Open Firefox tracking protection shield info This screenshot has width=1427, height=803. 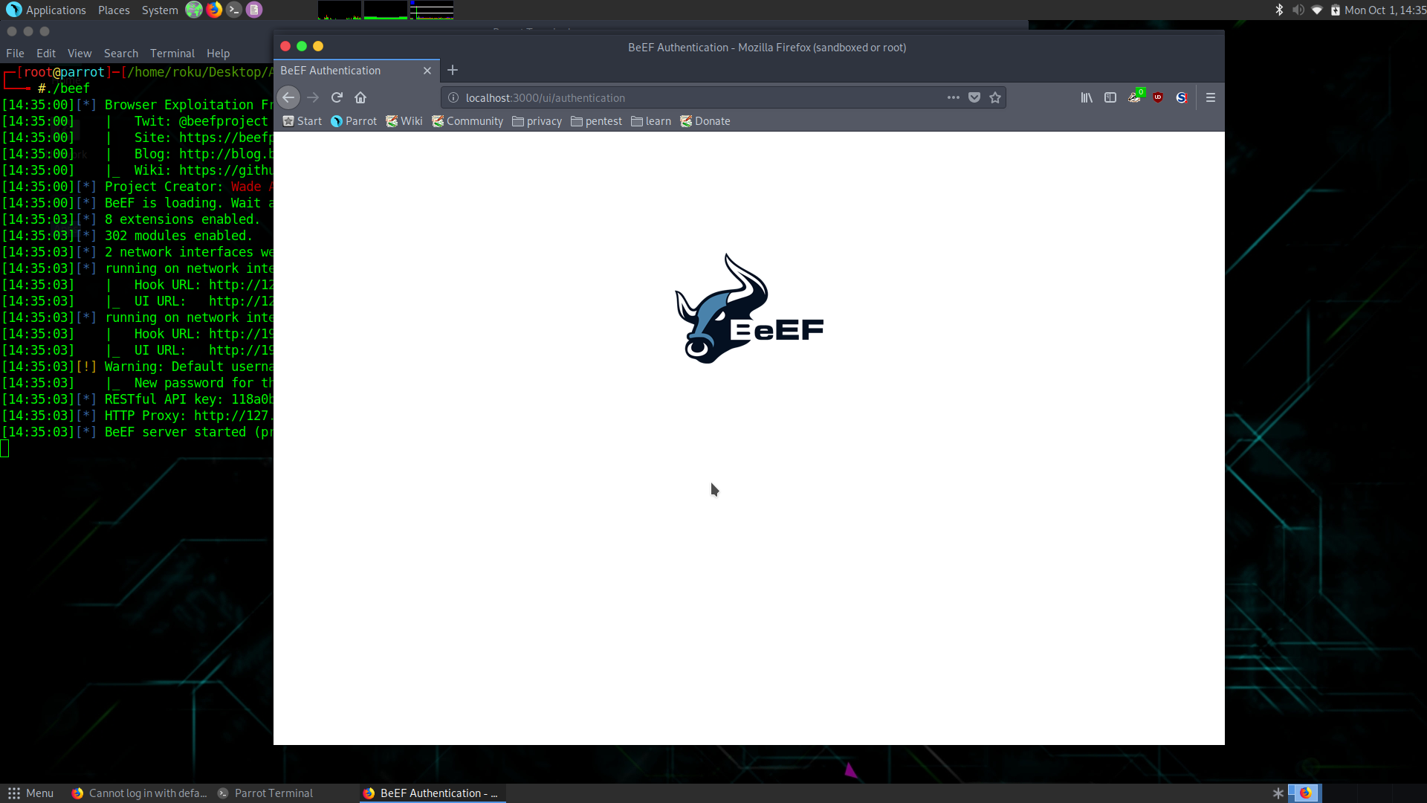tap(974, 97)
